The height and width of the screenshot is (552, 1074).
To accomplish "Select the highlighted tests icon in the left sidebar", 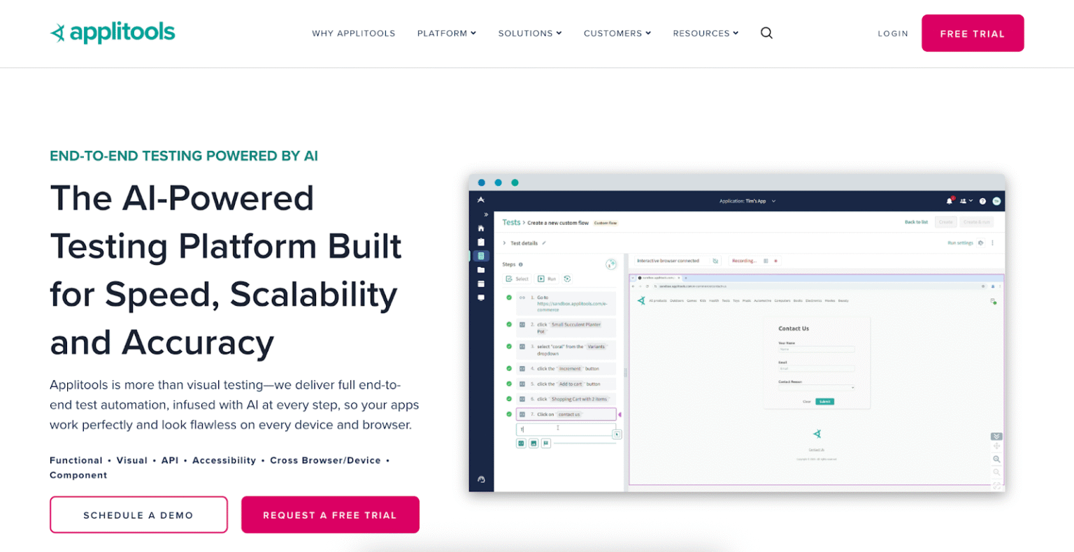I will click(481, 255).
